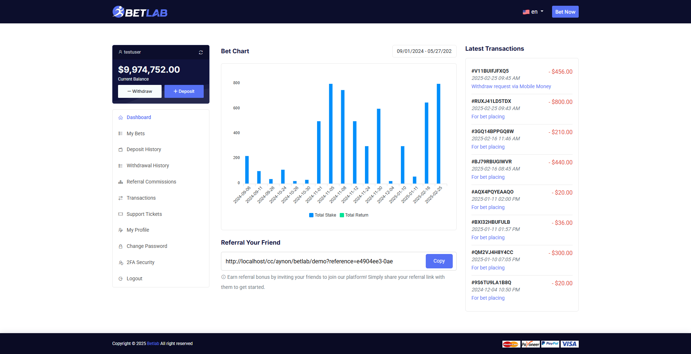Click the Referral Commissions icon
This screenshot has height=354, width=691.
121,182
